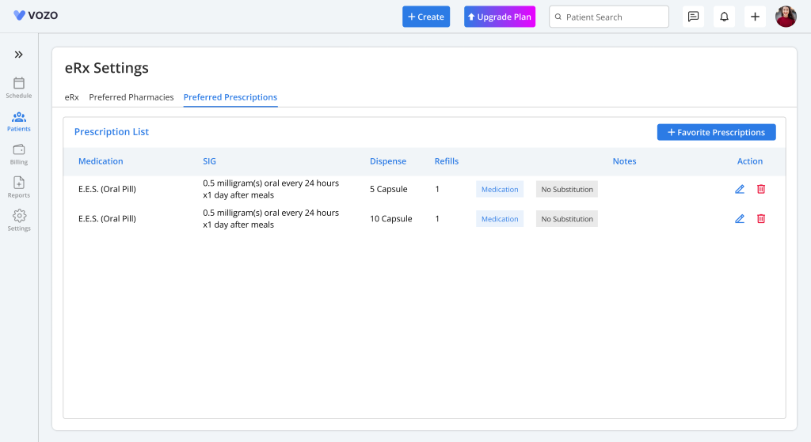Edit the 5 Capsule prescription

(x=740, y=189)
